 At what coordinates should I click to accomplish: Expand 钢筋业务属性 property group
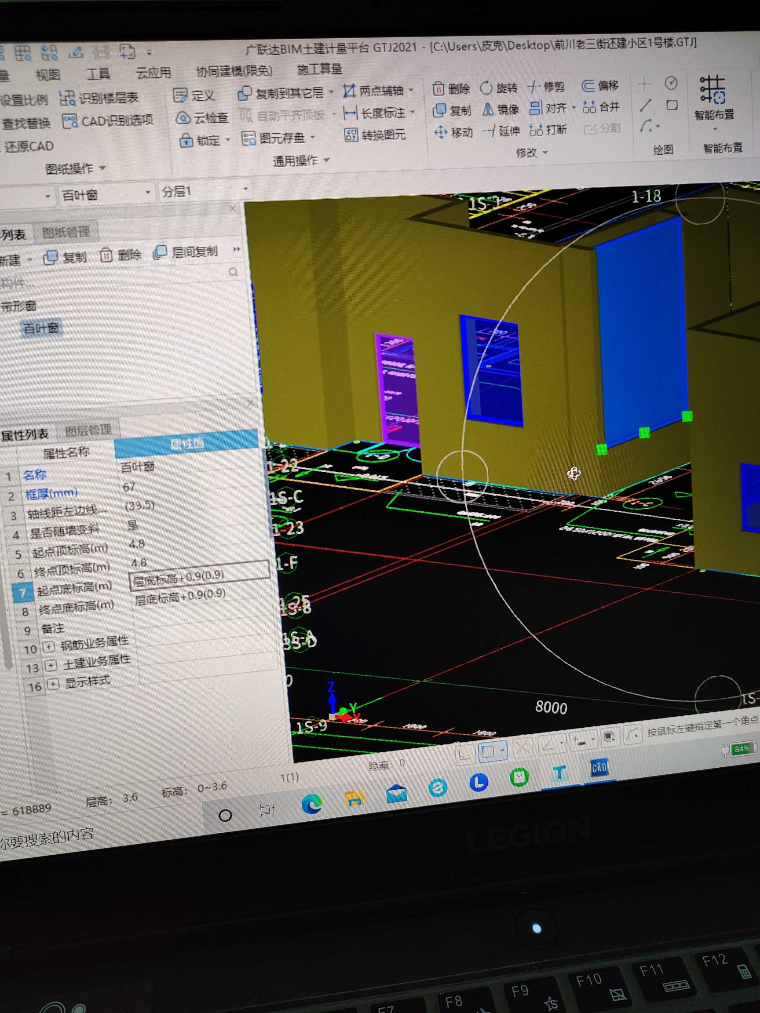48,647
